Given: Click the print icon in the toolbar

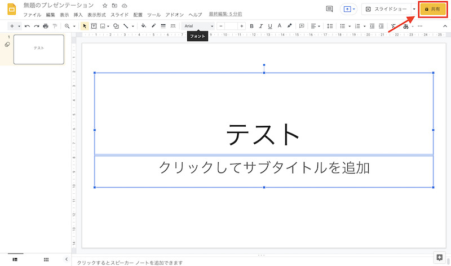Looking at the screenshot, I should 45,26.
